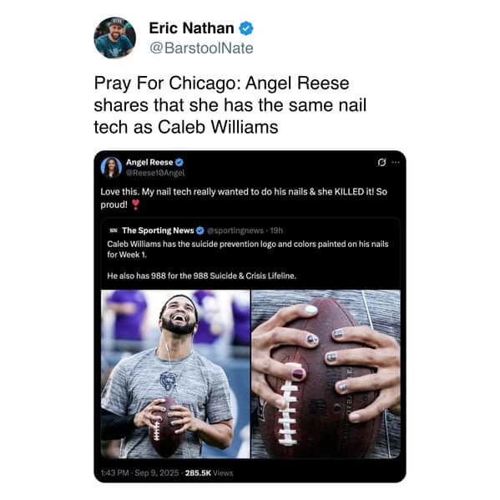The height and width of the screenshot is (500, 500).
Task: Open The Sporting News account name
Action: 158,230
